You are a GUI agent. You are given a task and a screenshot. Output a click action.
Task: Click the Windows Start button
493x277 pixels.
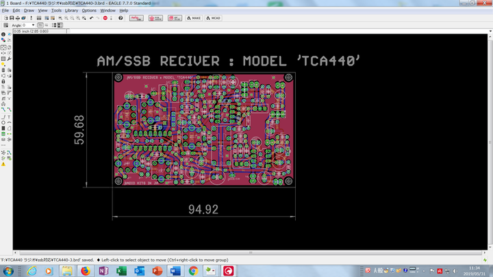click(x=8, y=271)
